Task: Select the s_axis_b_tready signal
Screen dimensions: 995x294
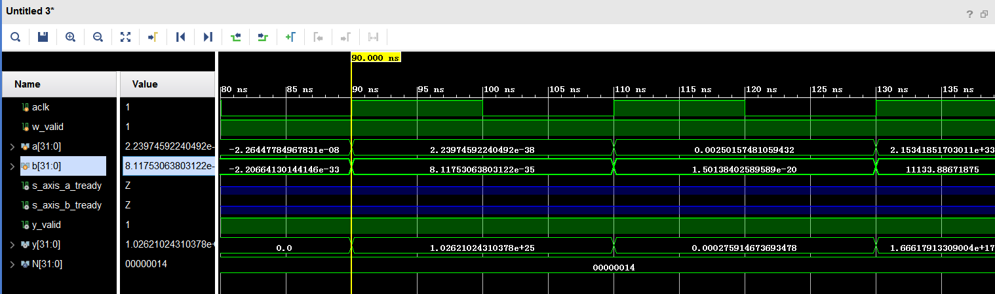Action: pyautogui.click(x=66, y=205)
